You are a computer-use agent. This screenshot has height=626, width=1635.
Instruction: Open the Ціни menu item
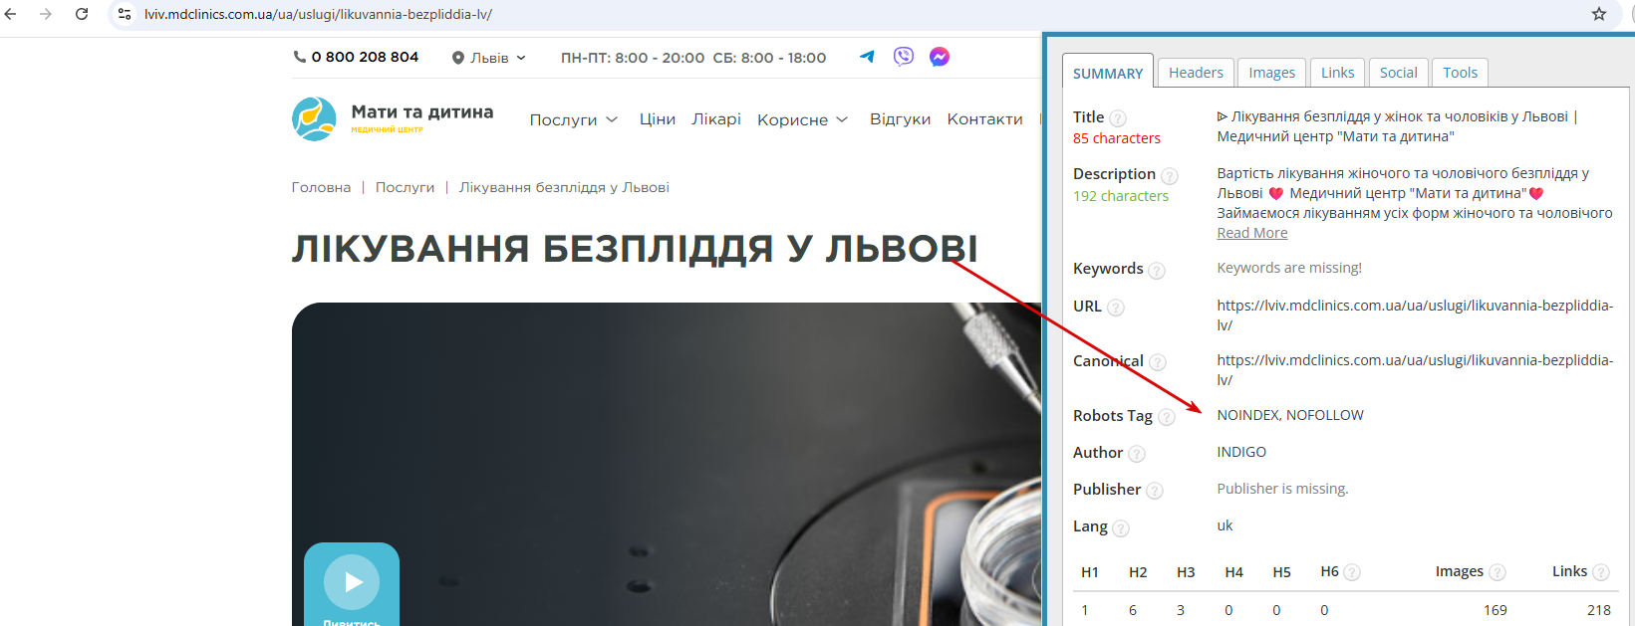point(658,119)
